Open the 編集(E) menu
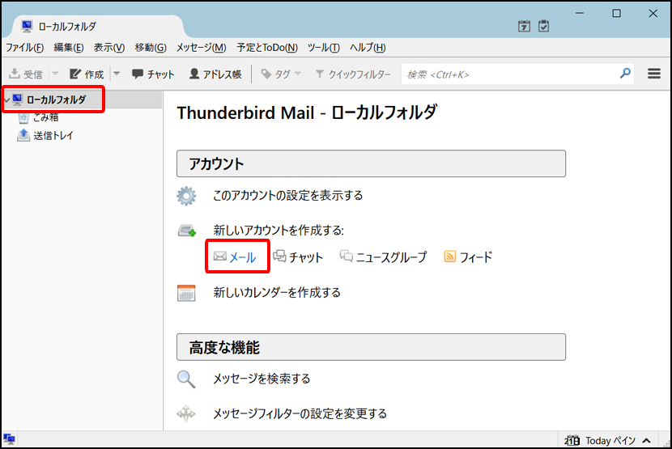This screenshot has width=672, height=449. click(69, 48)
